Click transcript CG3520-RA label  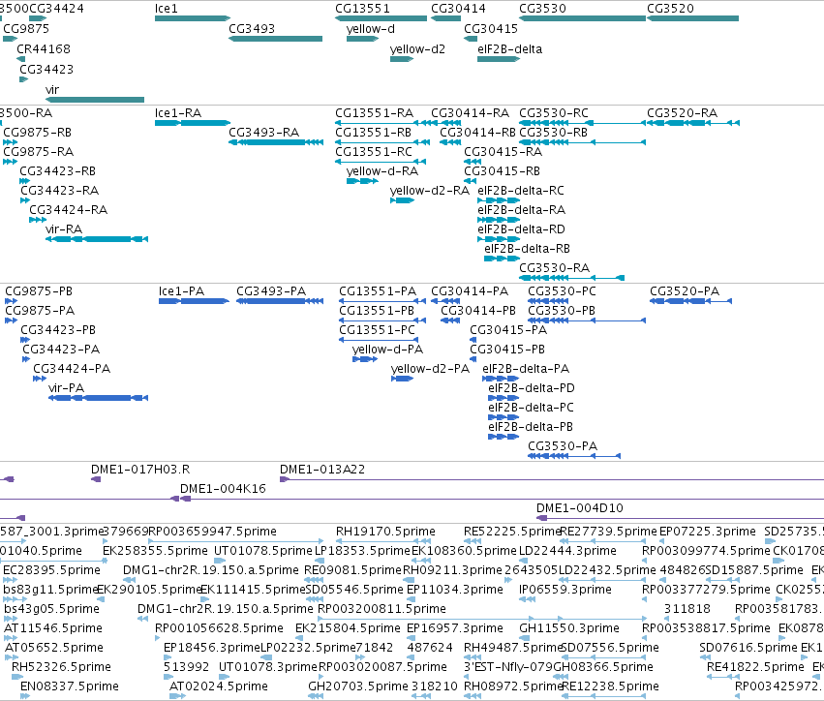click(682, 113)
